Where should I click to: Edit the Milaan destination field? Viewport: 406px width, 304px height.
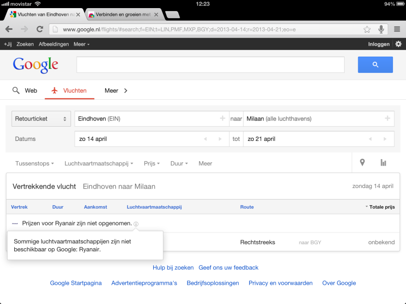[319, 119]
